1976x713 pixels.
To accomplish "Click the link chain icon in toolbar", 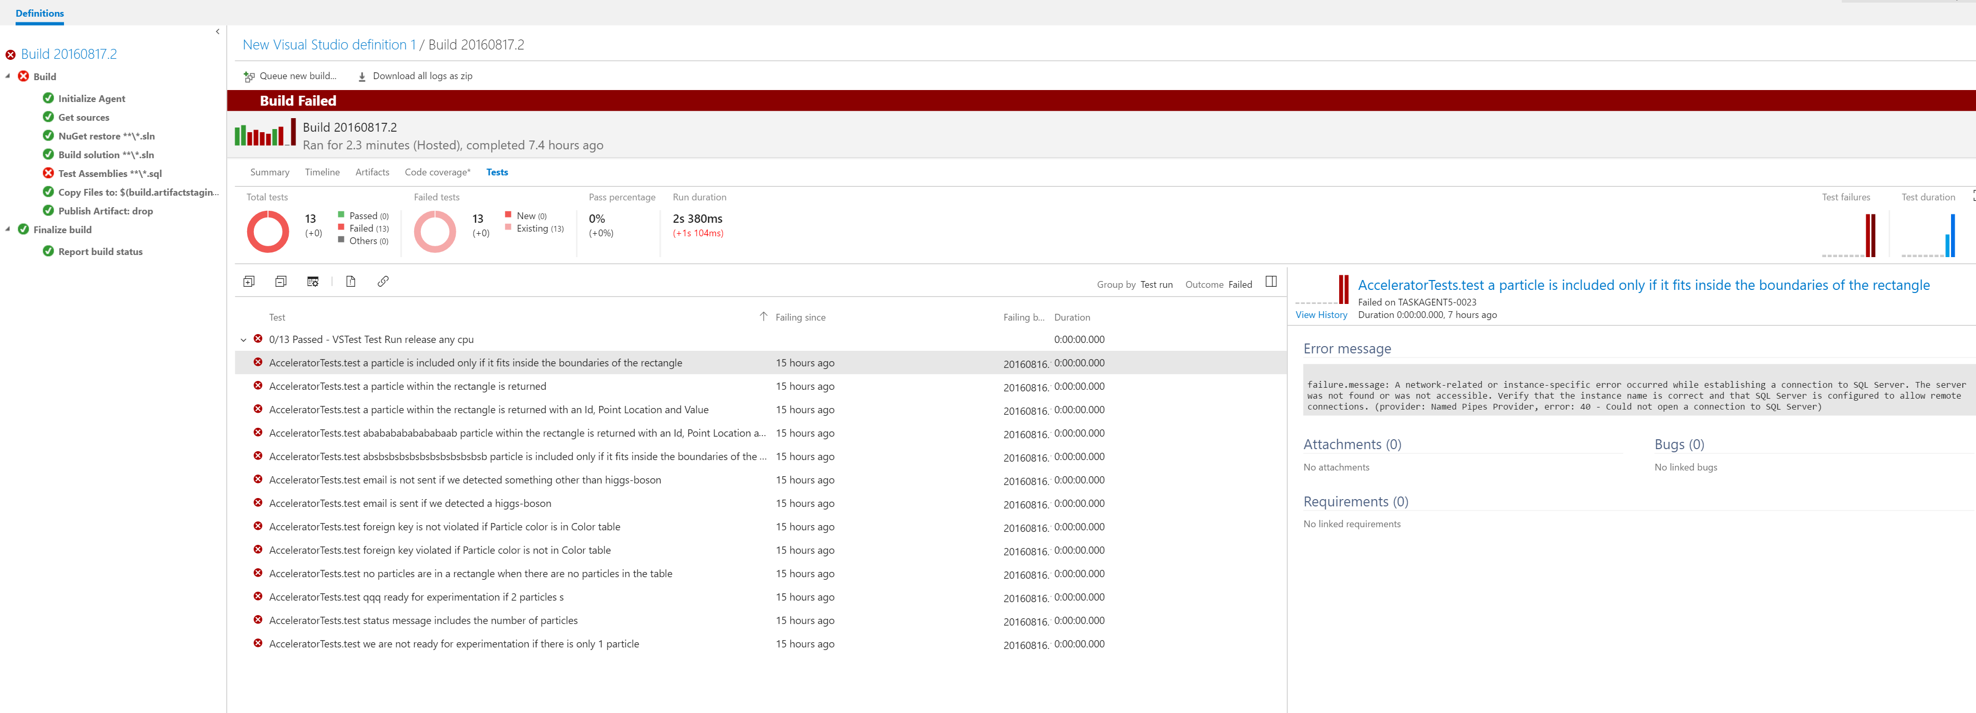I will 383,282.
